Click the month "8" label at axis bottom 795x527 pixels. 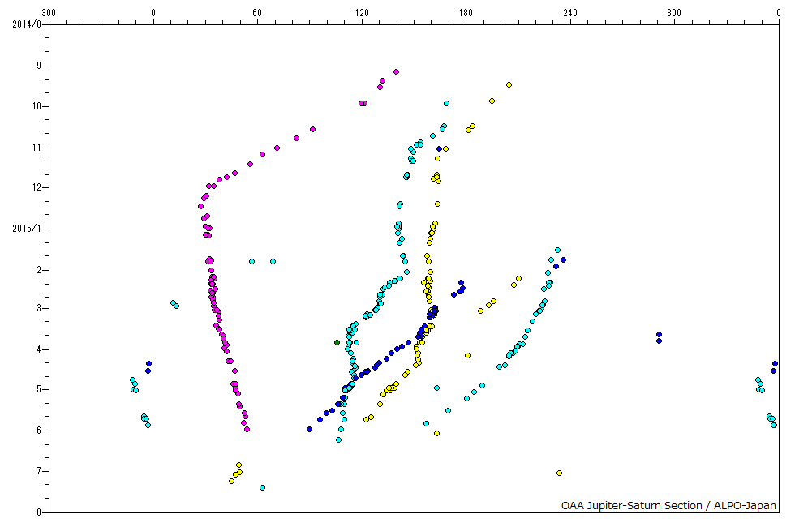39,512
